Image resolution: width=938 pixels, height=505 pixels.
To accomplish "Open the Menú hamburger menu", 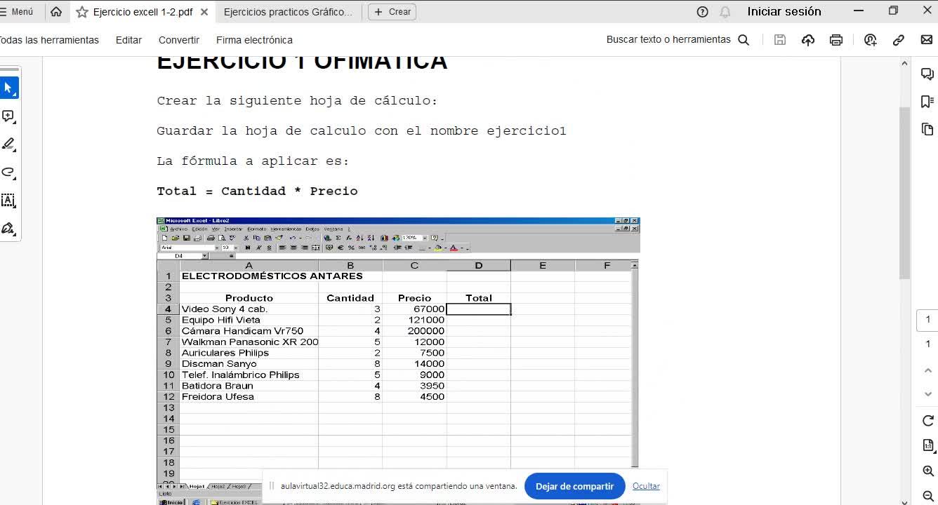I will [17, 12].
